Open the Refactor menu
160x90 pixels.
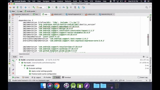[68, 1]
